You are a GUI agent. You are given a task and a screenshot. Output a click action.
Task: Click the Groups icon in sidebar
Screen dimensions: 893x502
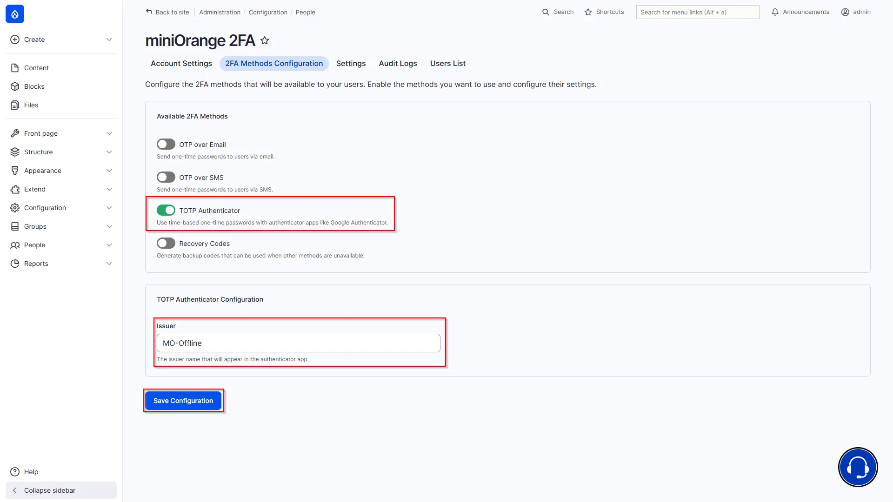(15, 226)
